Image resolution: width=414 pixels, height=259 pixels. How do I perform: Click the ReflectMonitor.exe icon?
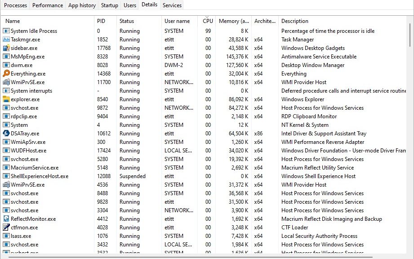pyautogui.click(x=6, y=219)
